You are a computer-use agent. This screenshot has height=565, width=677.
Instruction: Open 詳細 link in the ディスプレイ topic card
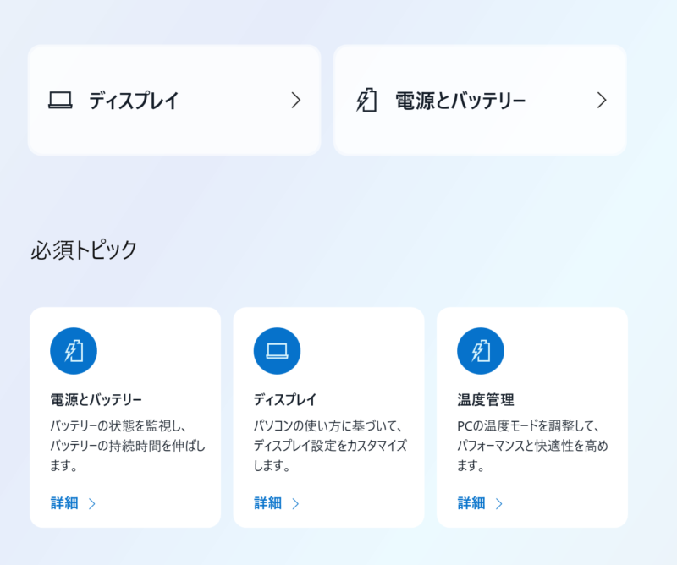(x=267, y=503)
